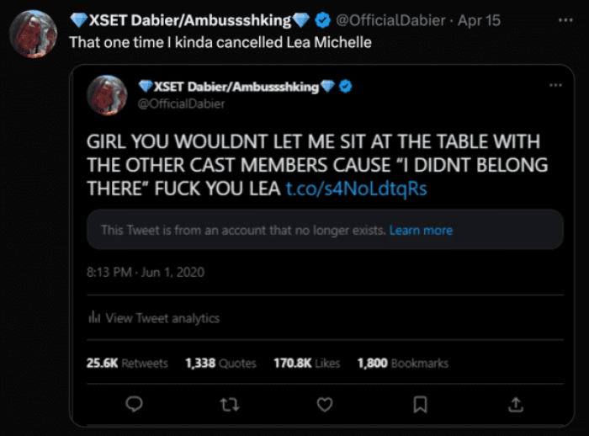This screenshot has width=589, height=436.
Task: Click the 1,800 Bookmarks count
Action: pyautogui.click(x=402, y=364)
